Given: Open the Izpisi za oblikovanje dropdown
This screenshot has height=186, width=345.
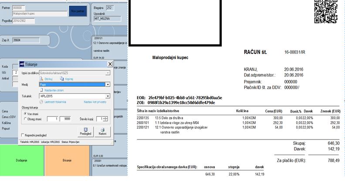Looking at the screenshot, I should tap(108, 73).
